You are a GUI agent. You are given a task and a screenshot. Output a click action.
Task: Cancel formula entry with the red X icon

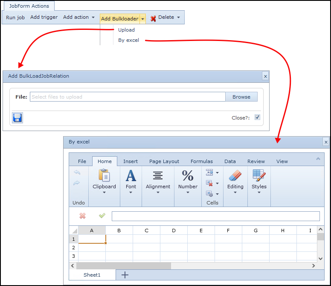click(x=83, y=216)
